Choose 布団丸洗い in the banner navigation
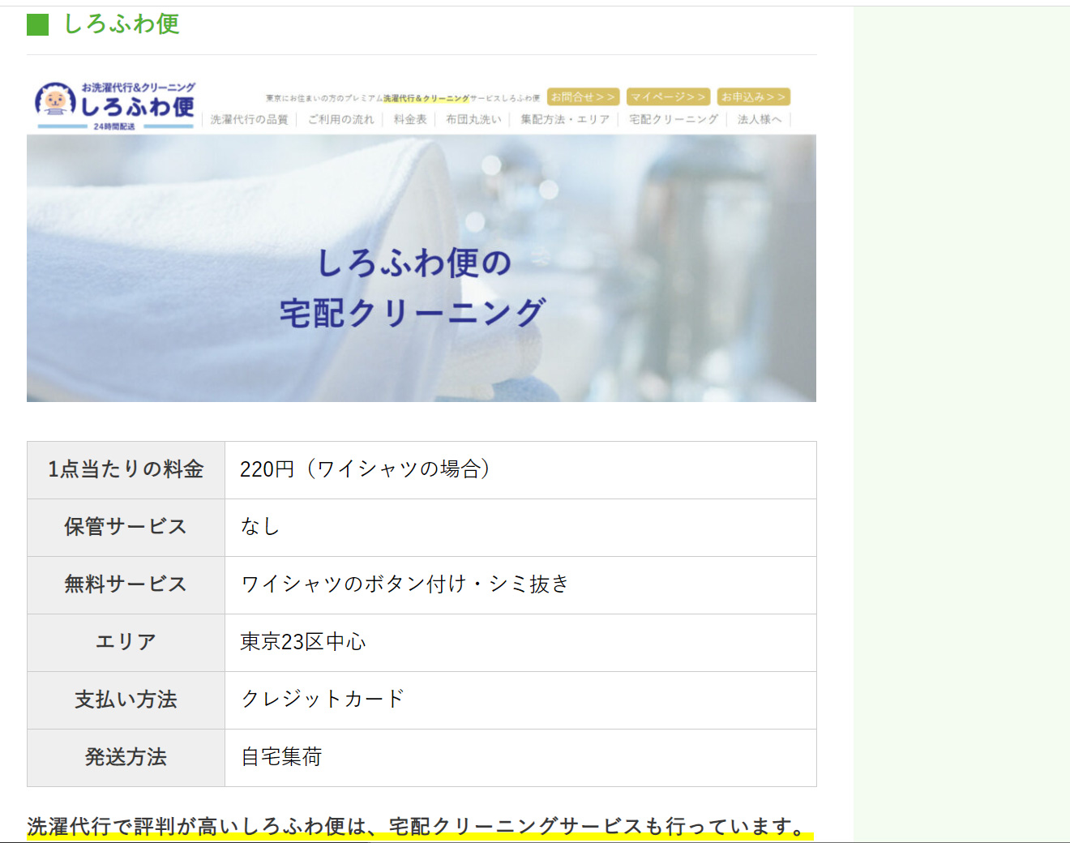 tap(473, 119)
